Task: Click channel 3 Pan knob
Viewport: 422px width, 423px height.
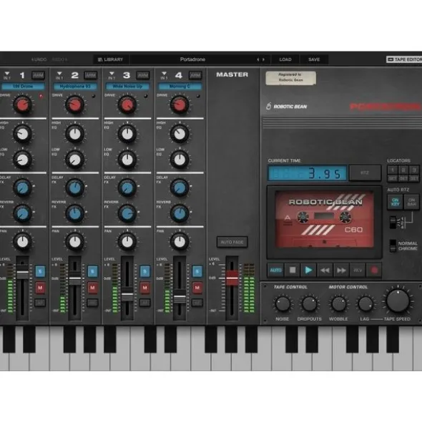Action: tap(127, 242)
